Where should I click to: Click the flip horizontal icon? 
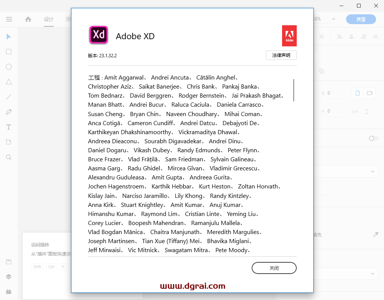click(x=355, y=112)
